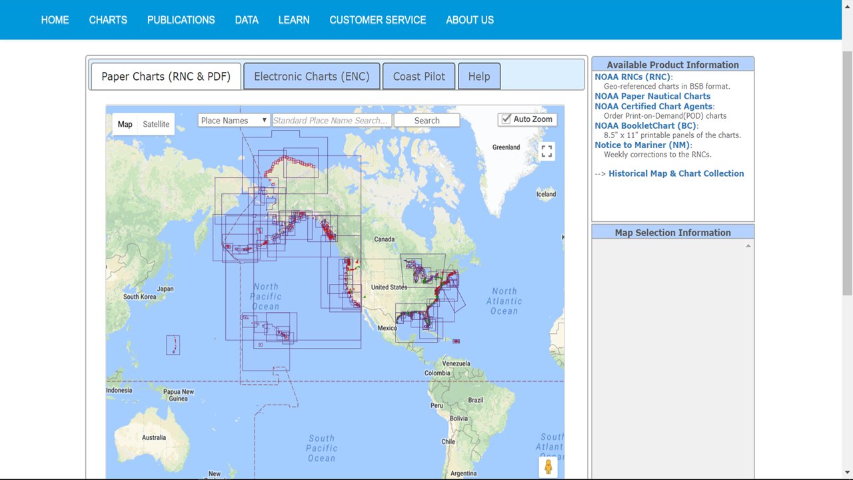Click the Mexico label on the map
853x480 pixels.
click(387, 328)
